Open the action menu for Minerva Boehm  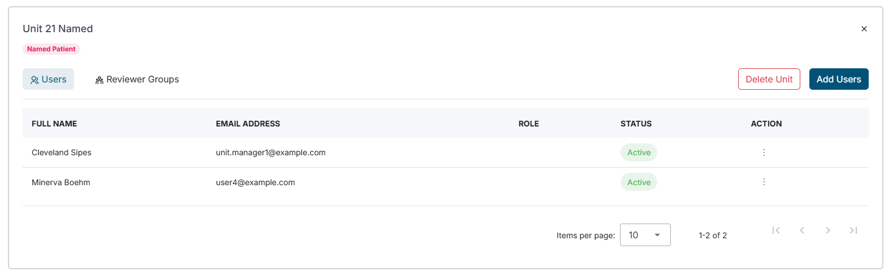764,182
